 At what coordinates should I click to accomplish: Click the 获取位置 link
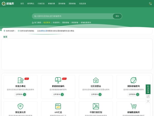point(44,31)
